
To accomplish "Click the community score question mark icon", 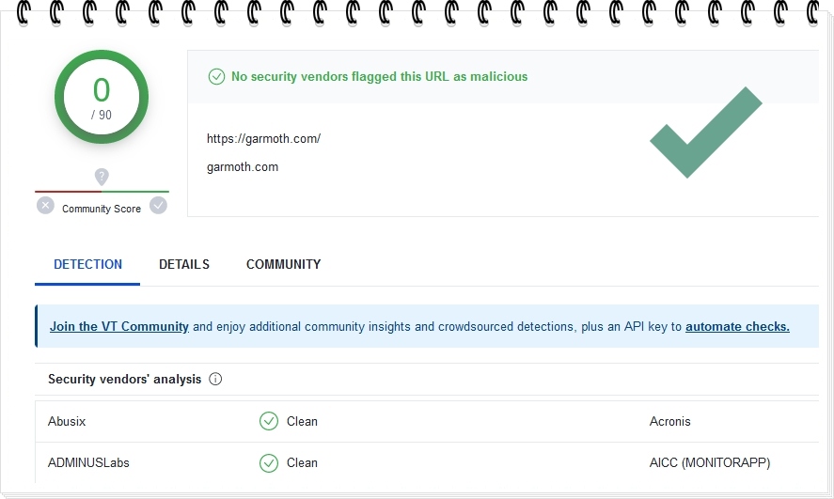I will [x=102, y=177].
